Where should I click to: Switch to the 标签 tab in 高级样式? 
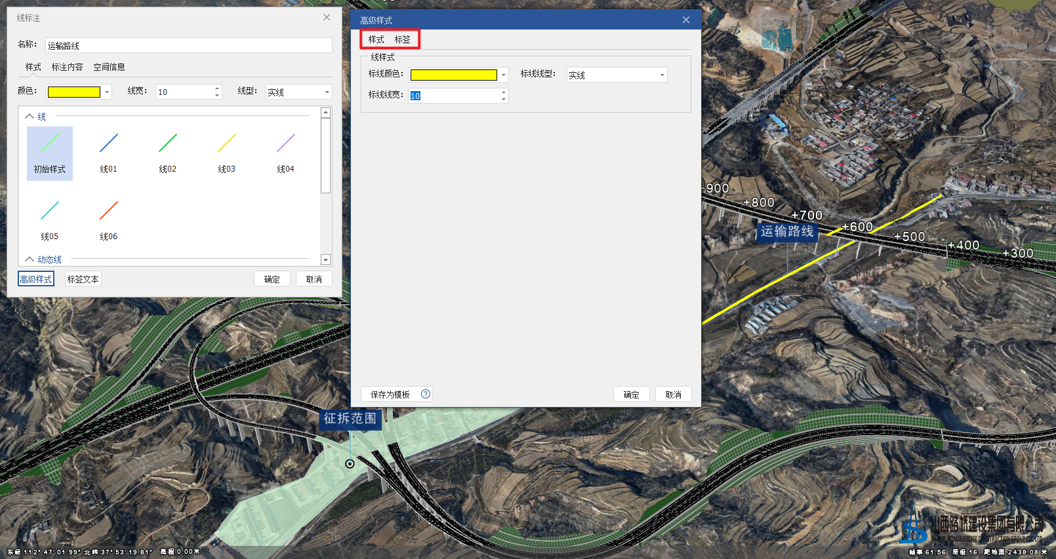(x=402, y=39)
